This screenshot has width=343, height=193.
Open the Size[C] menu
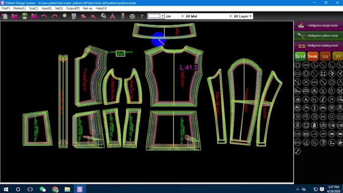(x=33, y=8)
